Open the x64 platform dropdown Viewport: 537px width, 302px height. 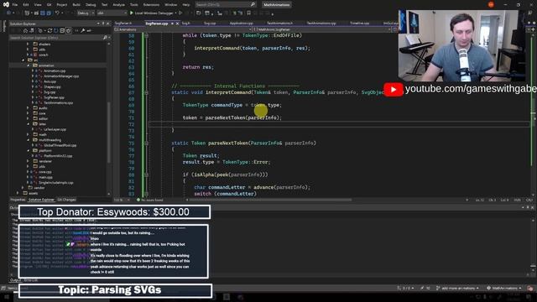point(112,13)
